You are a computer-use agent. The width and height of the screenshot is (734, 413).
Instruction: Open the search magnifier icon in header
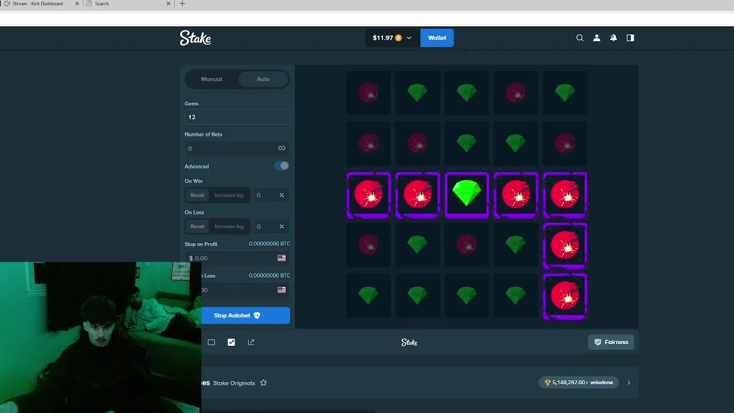pyautogui.click(x=580, y=38)
